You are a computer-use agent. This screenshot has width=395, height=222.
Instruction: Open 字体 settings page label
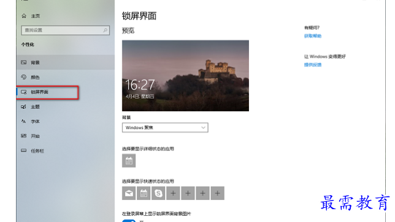(x=35, y=122)
